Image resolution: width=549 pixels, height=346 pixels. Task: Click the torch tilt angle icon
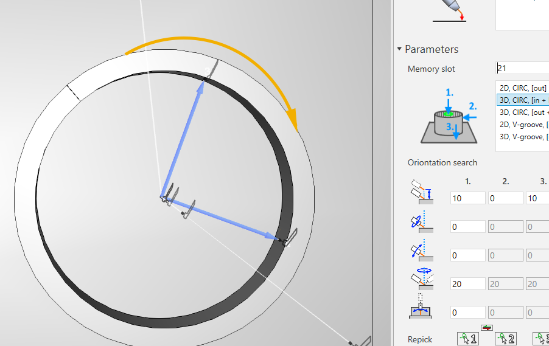(421, 251)
